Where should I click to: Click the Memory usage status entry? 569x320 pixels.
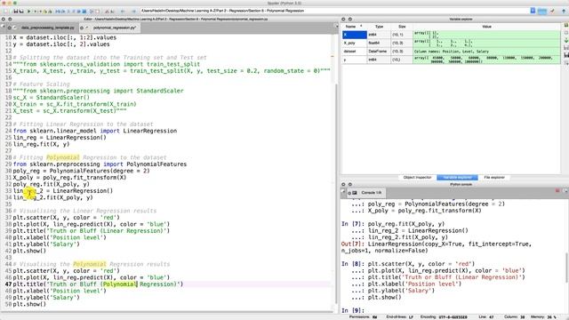543,316
